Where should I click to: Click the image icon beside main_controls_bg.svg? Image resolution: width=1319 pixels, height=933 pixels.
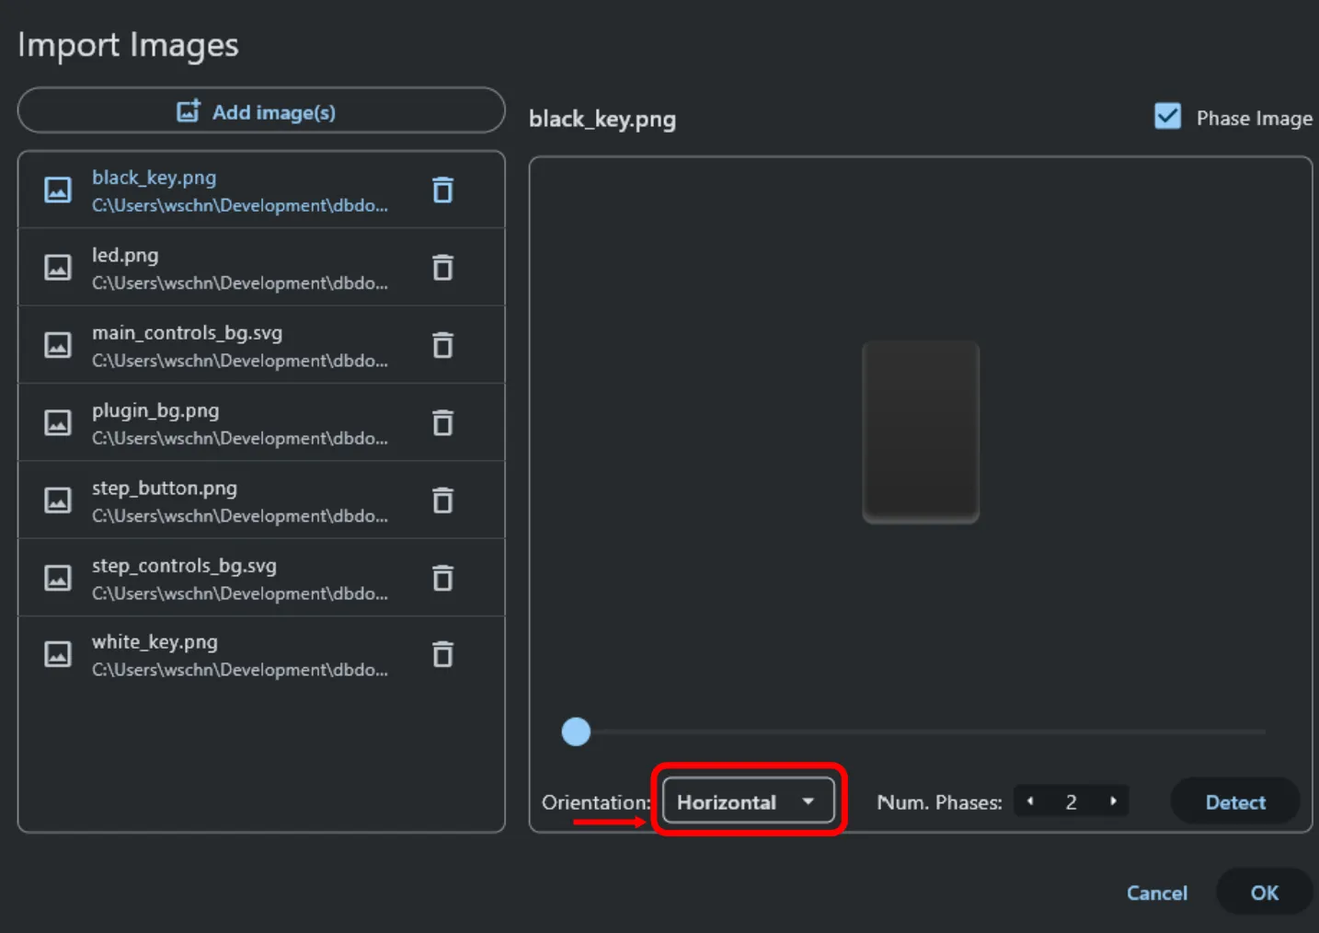point(58,345)
